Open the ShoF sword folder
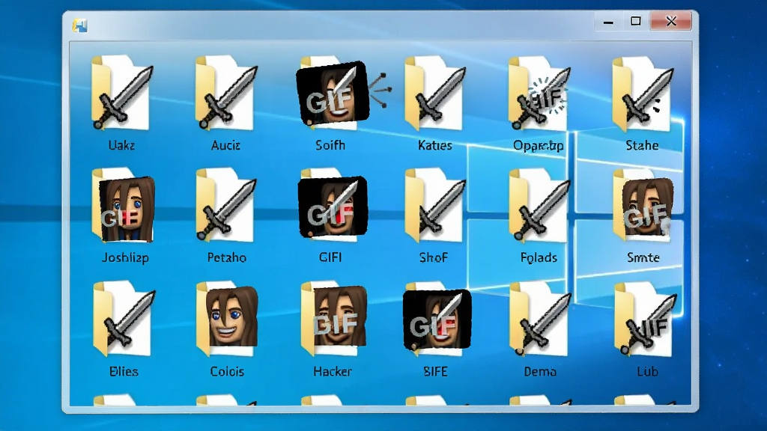 pos(434,205)
